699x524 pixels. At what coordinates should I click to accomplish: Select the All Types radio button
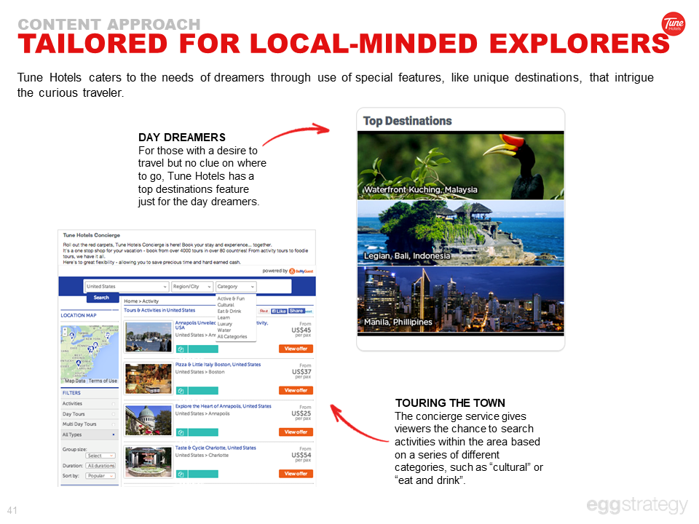(114, 434)
